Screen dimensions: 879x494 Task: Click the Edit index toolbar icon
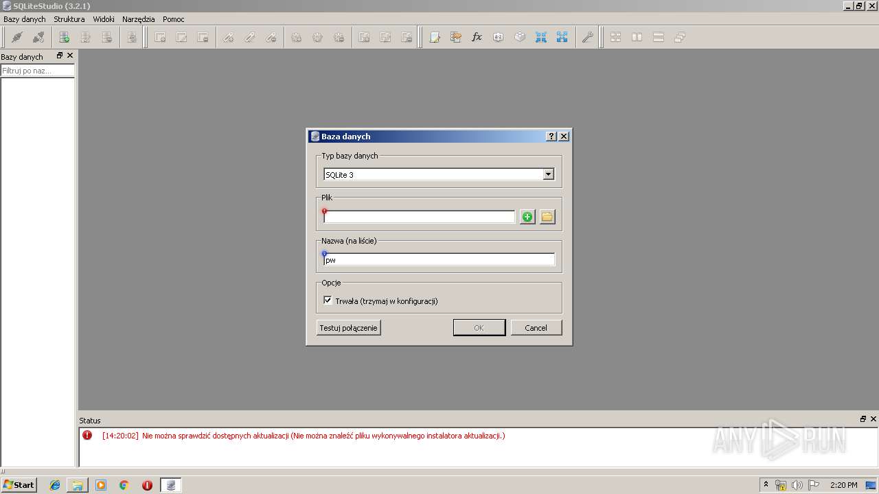coord(249,38)
